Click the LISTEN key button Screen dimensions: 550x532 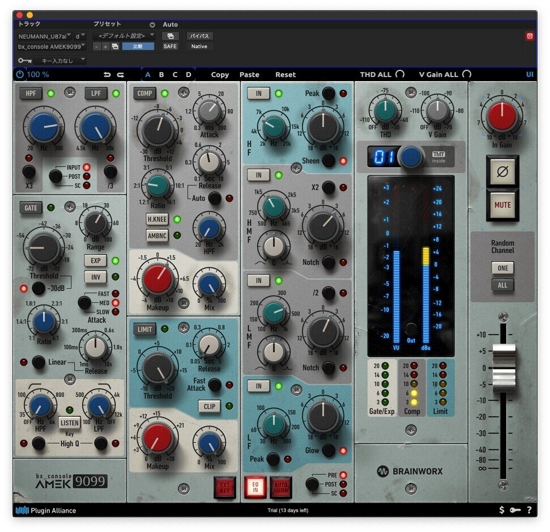(70, 423)
